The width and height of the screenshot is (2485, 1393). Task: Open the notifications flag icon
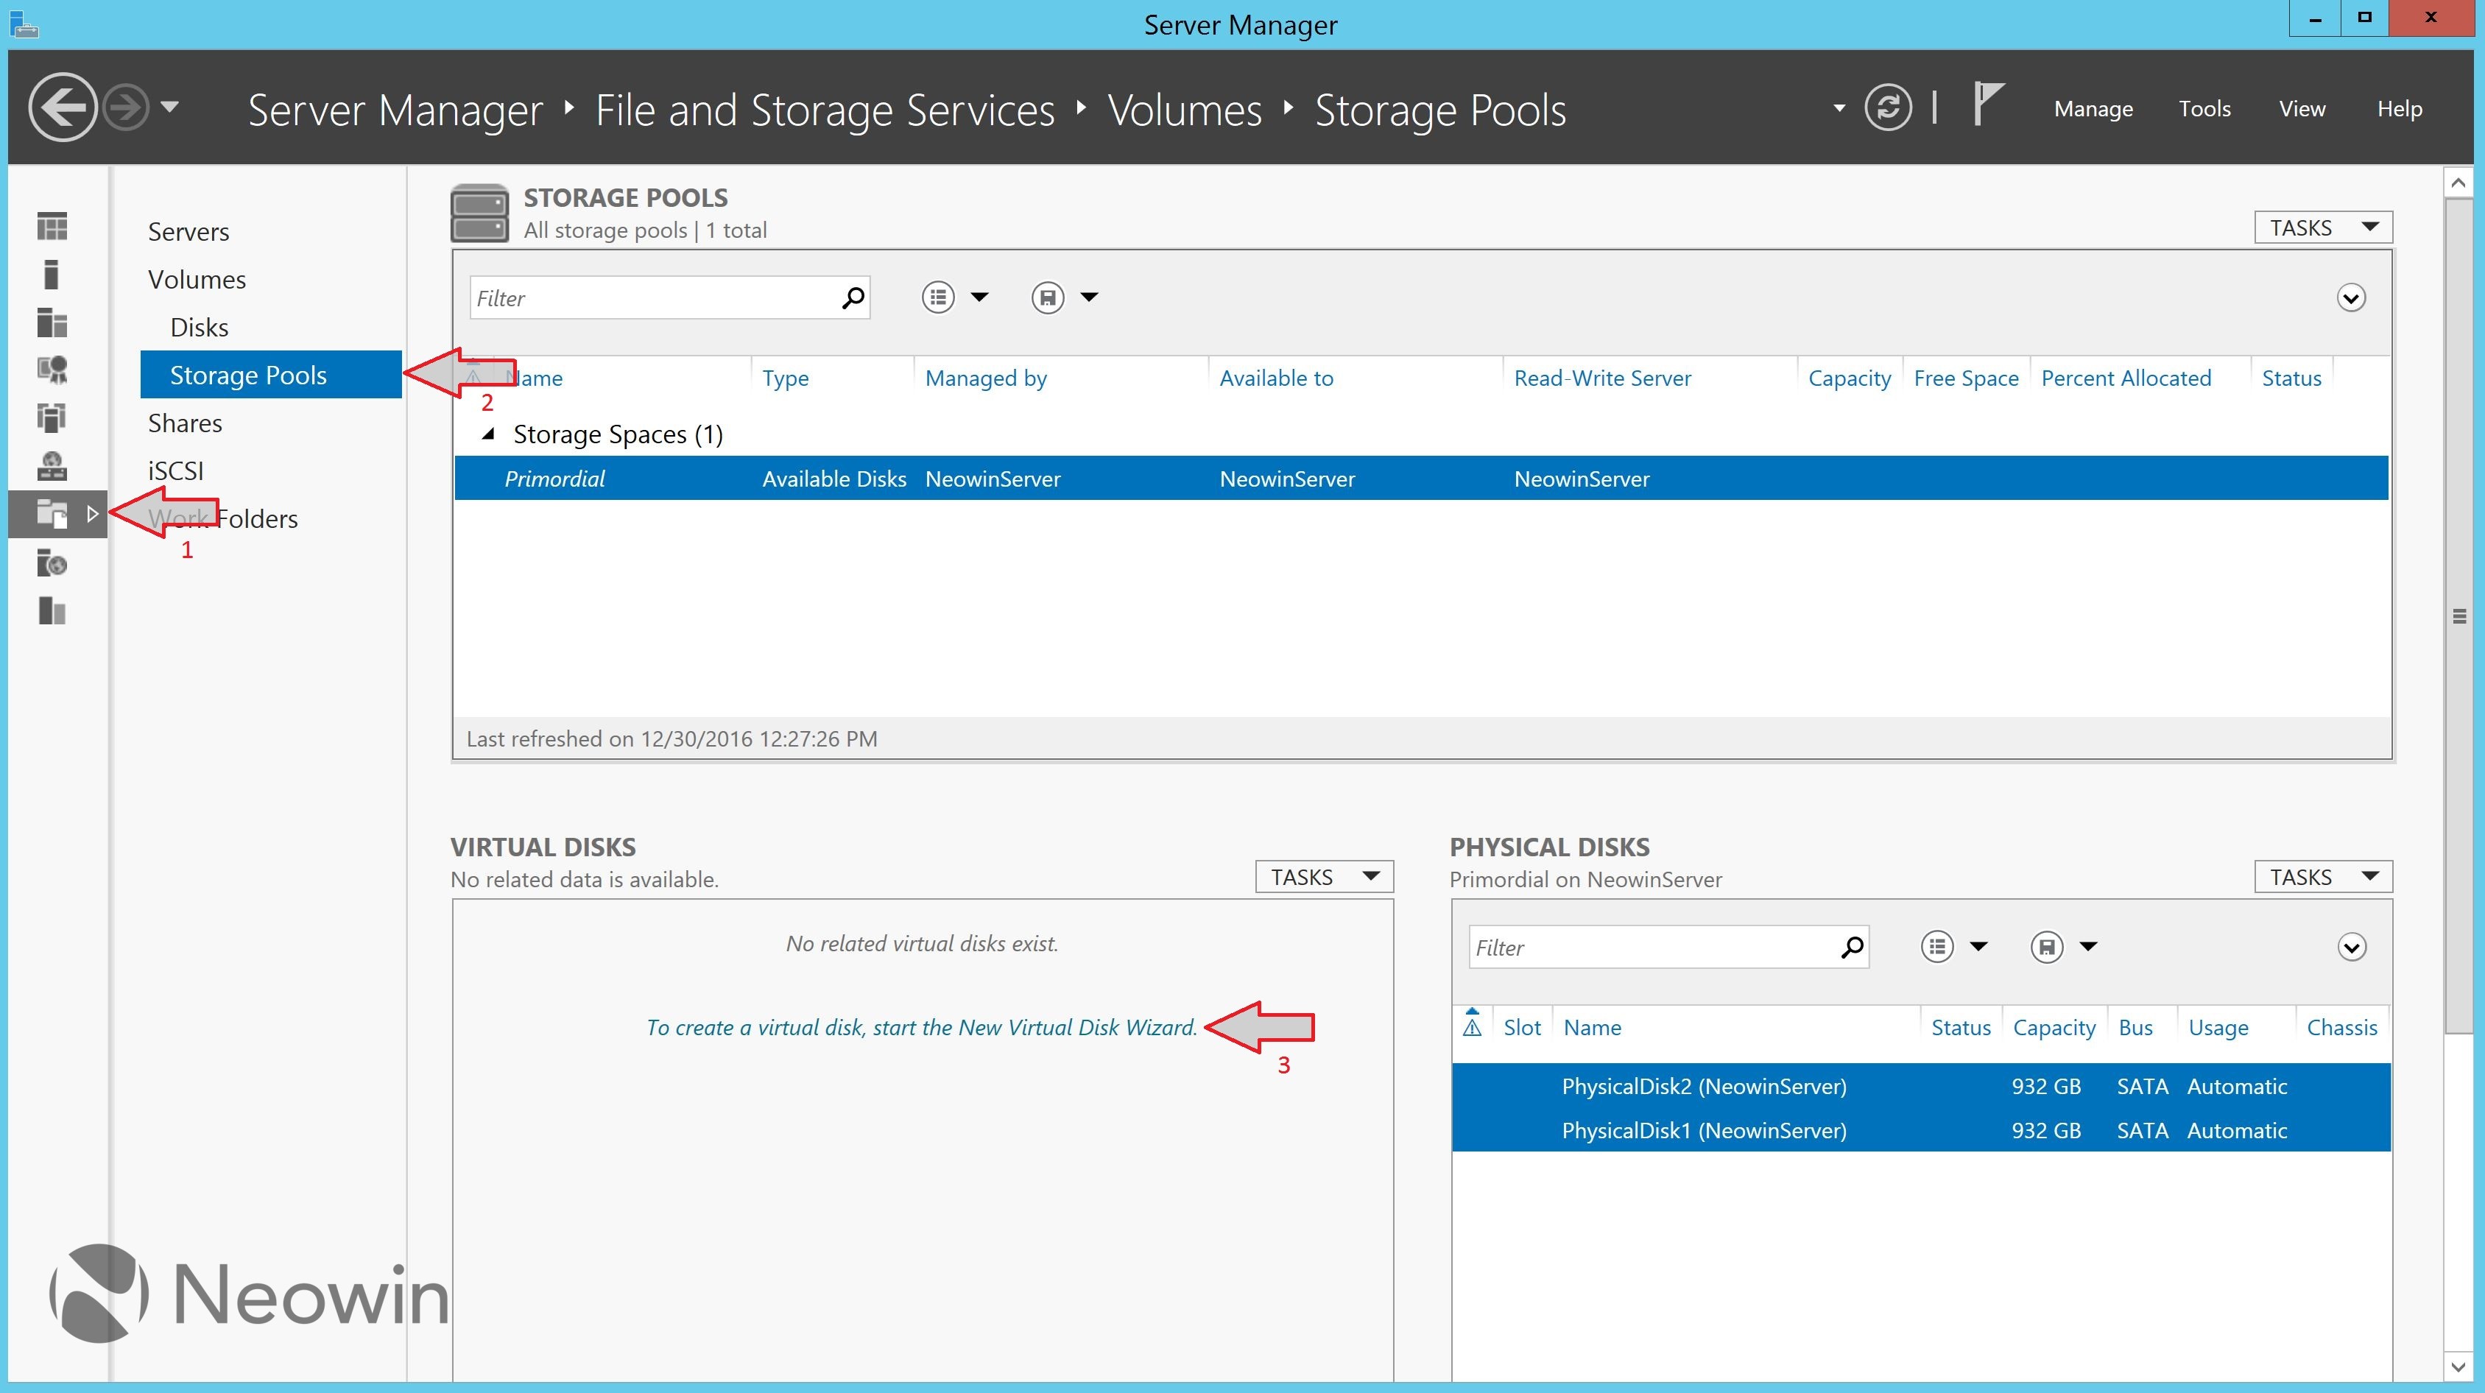1987,105
